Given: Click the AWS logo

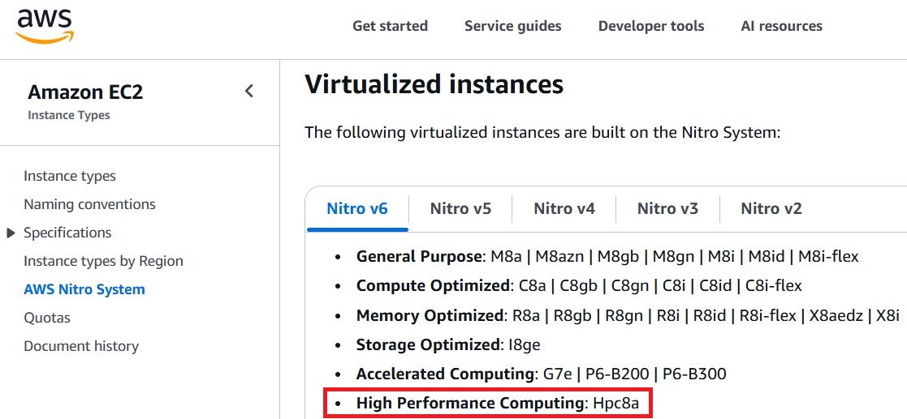Looking at the screenshot, I should click(45, 26).
